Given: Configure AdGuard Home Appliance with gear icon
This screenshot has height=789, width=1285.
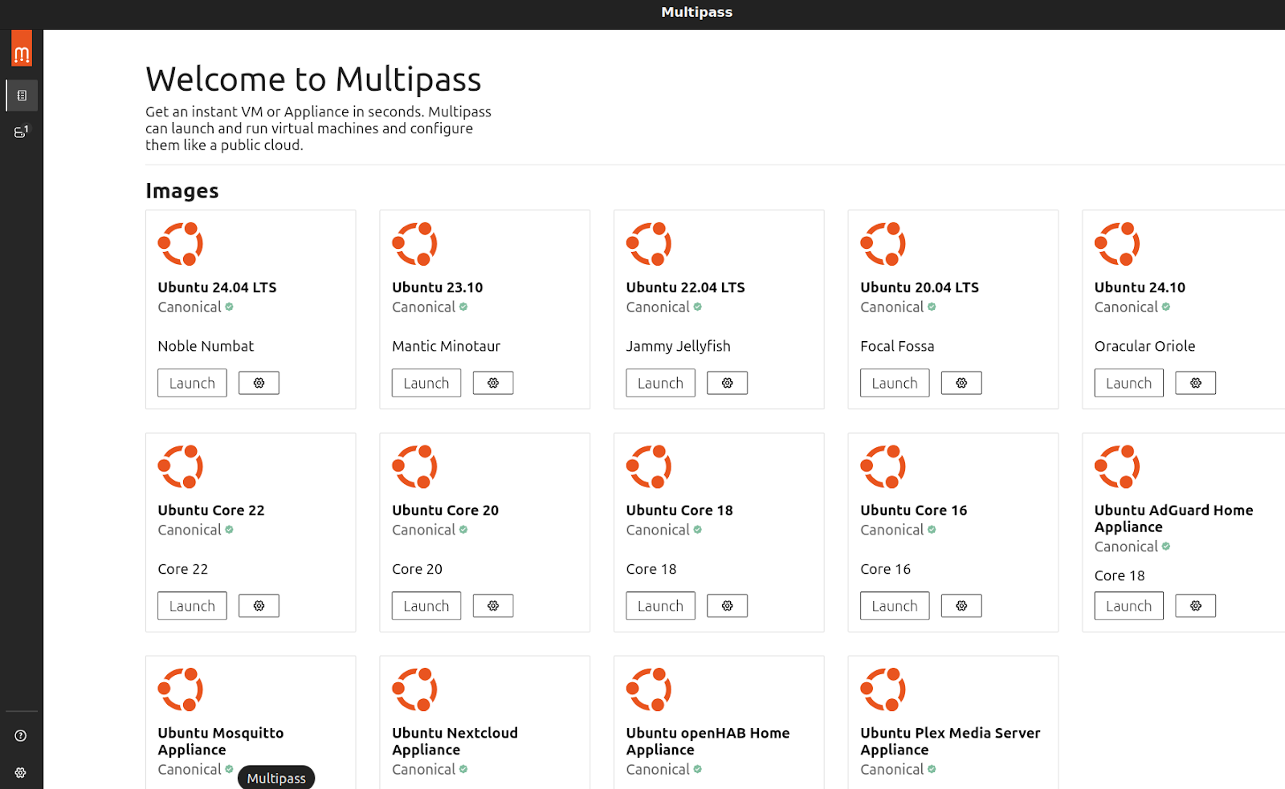Looking at the screenshot, I should click(1196, 606).
